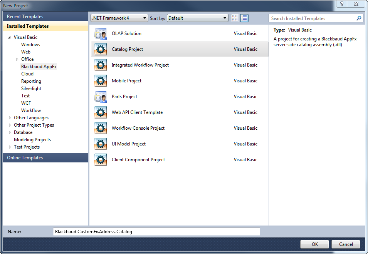Click the OK button
Image resolution: width=368 pixels, height=254 pixels.
tap(314, 244)
